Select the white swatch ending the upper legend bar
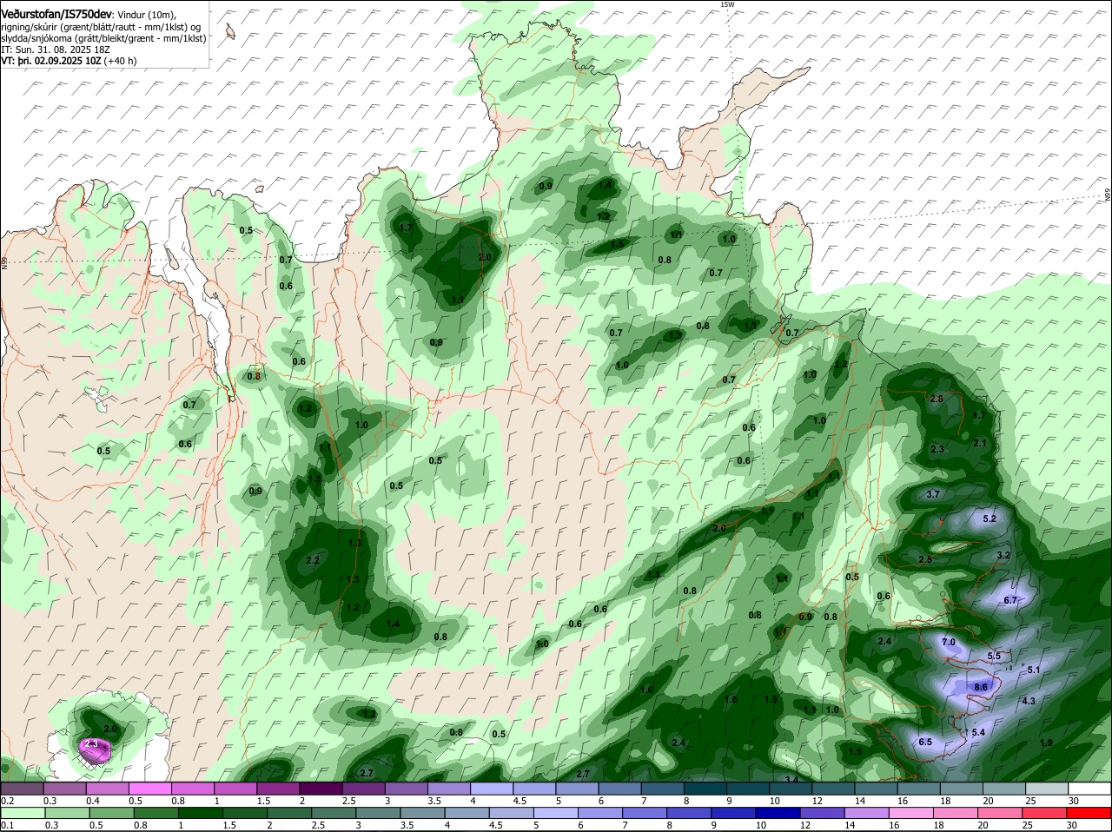Screen dimensions: 1112x832 click(1089, 789)
